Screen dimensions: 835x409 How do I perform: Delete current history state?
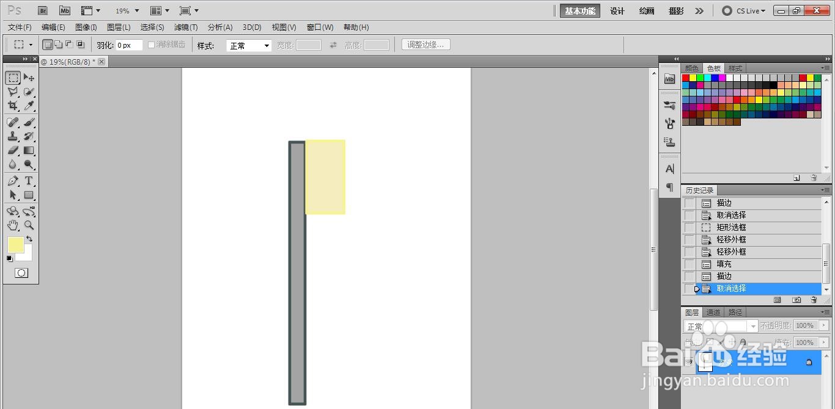814,300
